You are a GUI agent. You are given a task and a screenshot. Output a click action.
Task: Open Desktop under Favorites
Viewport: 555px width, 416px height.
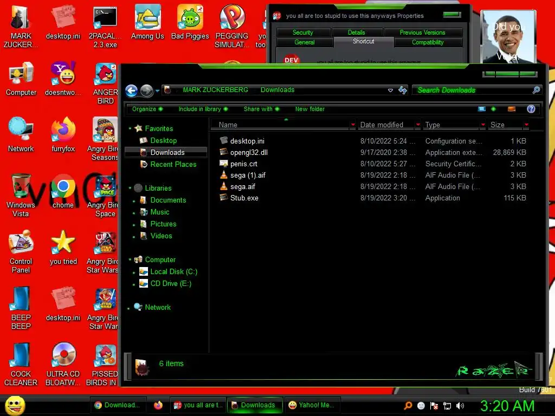163,140
